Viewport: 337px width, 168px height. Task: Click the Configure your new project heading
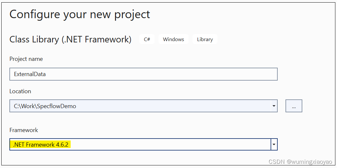pyautogui.click(x=80, y=14)
